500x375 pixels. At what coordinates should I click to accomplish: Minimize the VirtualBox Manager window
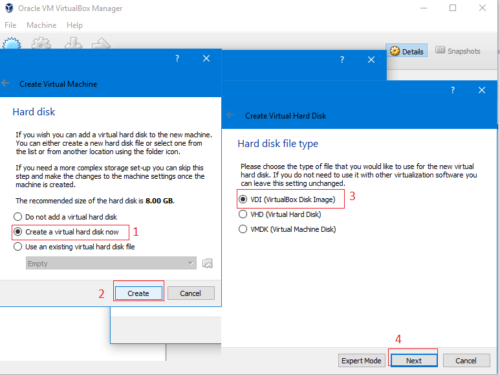tap(424, 8)
